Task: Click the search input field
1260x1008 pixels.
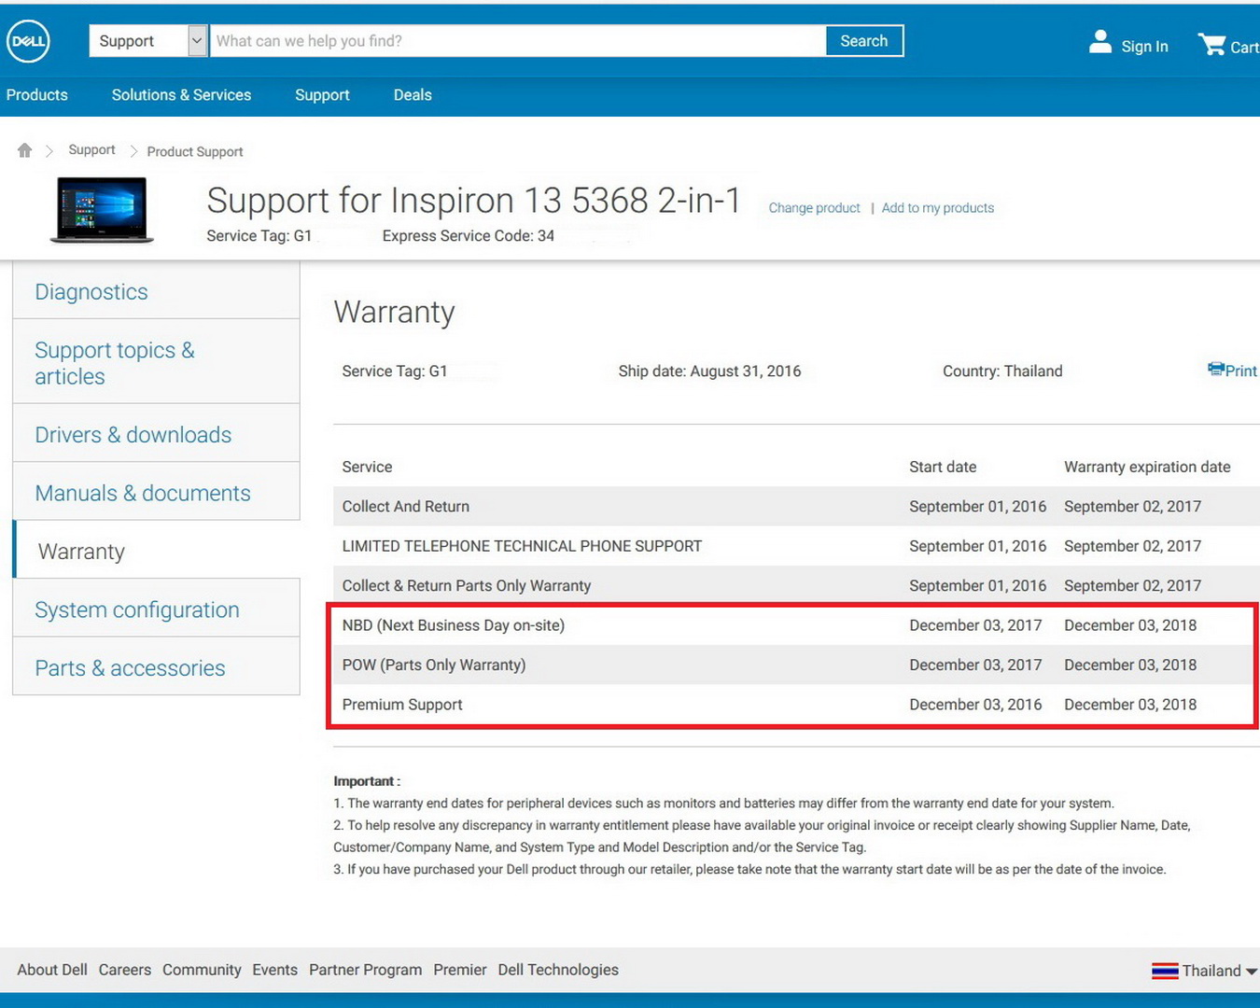Action: pos(518,41)
